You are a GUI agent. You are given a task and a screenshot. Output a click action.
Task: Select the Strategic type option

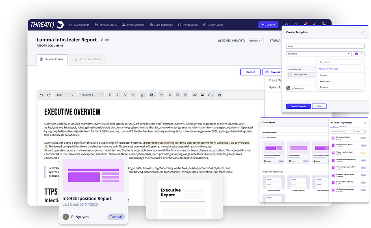tap(340, 87)
